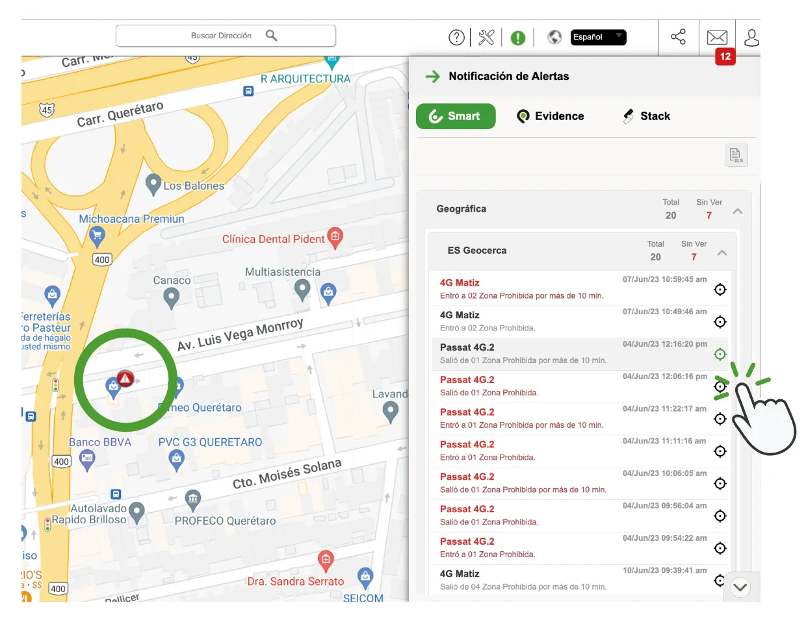Click the red 12 notifications badge

click(x=725, y=57)
